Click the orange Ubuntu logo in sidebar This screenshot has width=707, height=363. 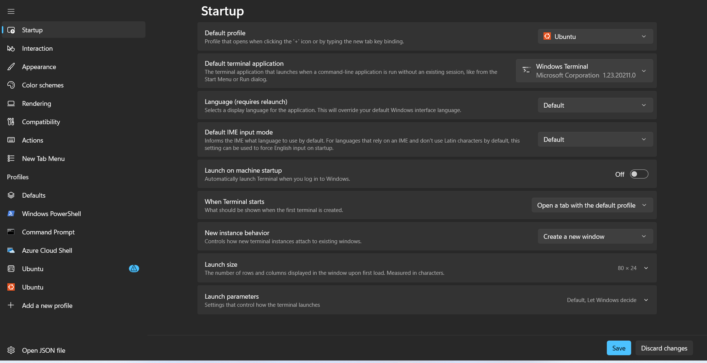pyautogui.click(x=11, y=287)
